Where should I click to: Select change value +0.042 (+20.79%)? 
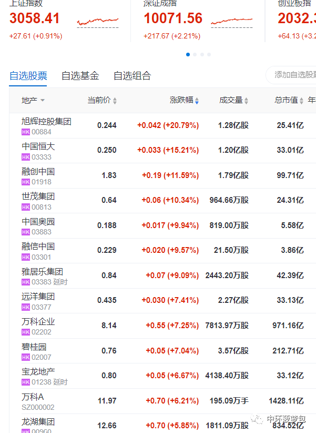tap(168, 125)
